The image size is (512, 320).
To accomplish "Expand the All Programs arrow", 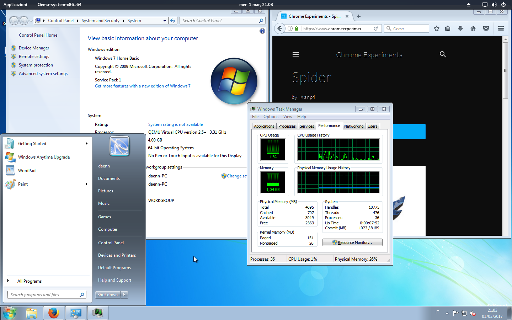I will point(8,281).
